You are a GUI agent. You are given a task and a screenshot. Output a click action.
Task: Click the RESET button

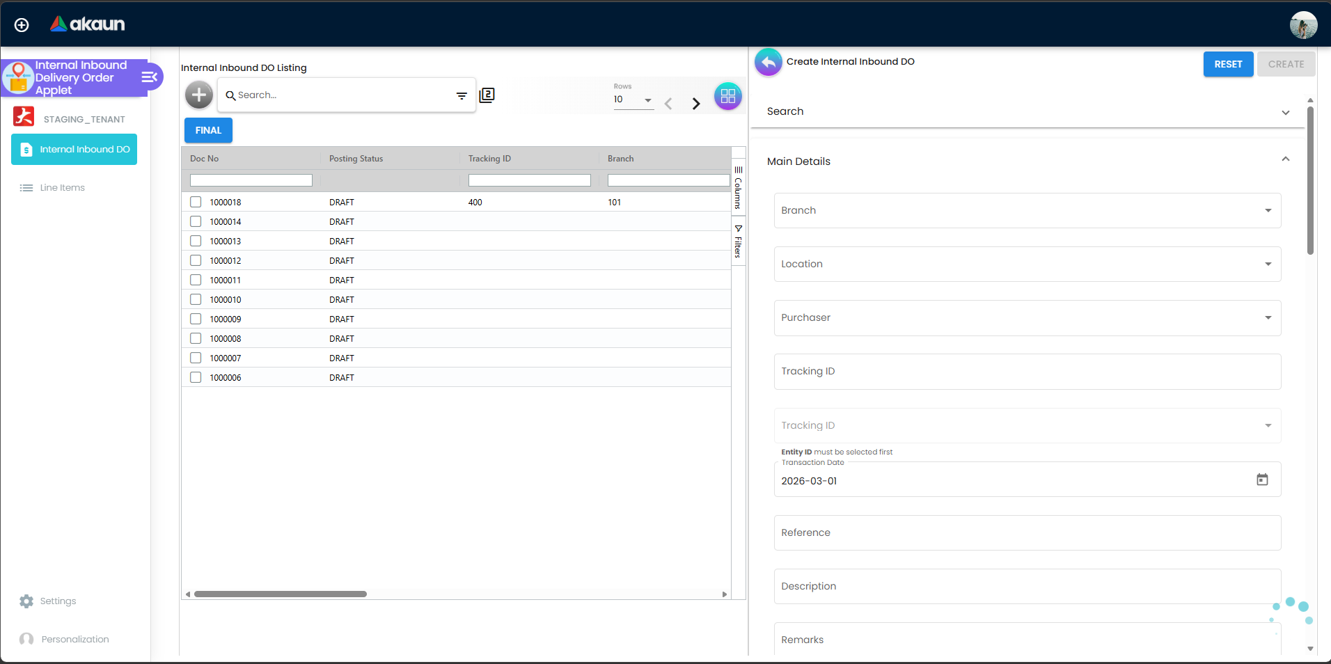(x=1228, y=64)
